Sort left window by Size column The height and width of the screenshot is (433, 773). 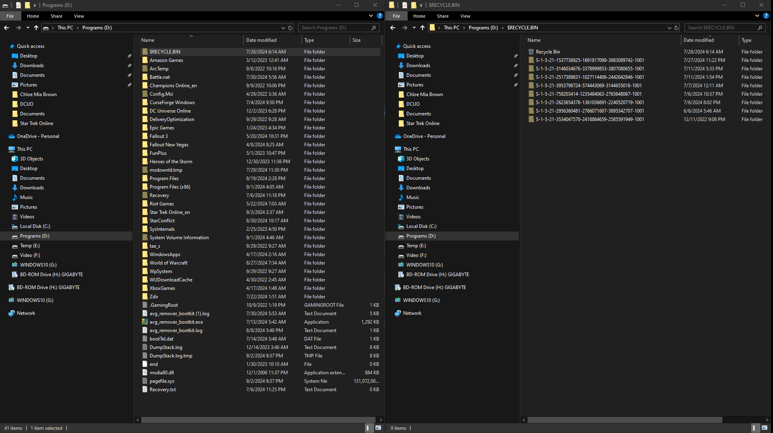[365, 40]
